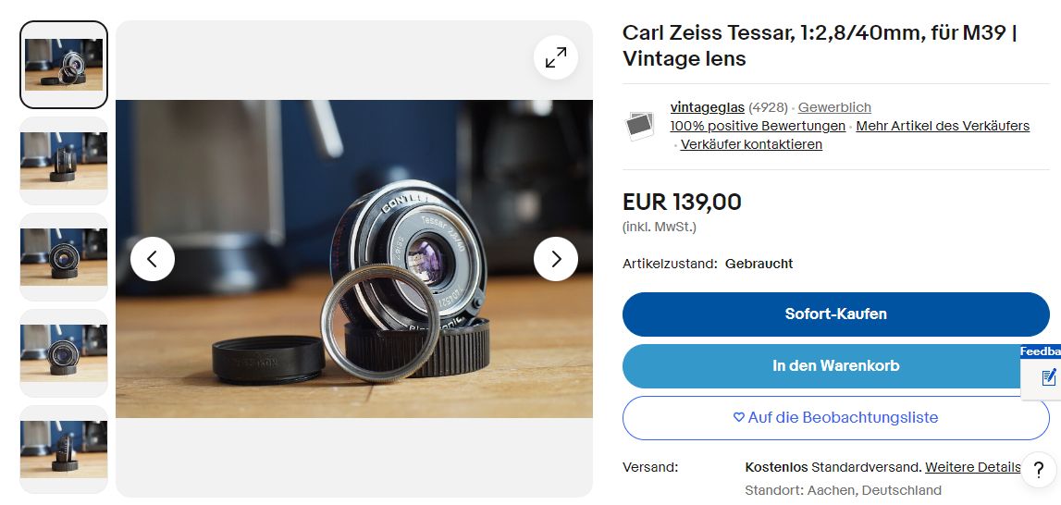Select the first lens thumbnail
The height and width of the screenshot is (505, 1061).
point(64,65)
